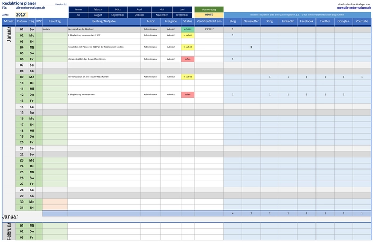
Task: Click the Xing column header
Action: pos(270,21)
